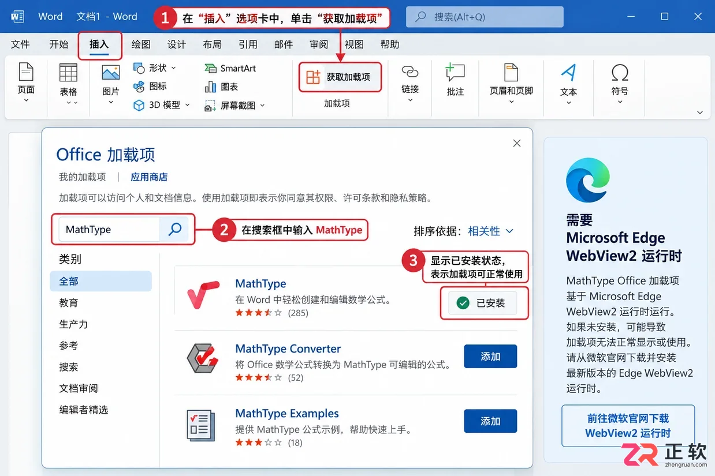Open the 布局 tab
The image size is (715, 476).
pyautogui.click(x=212, y=44)
